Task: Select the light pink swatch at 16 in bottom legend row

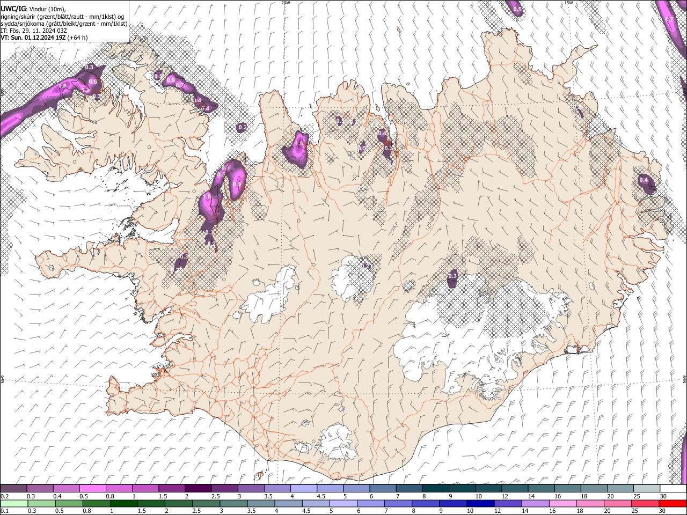Action: 562,503
